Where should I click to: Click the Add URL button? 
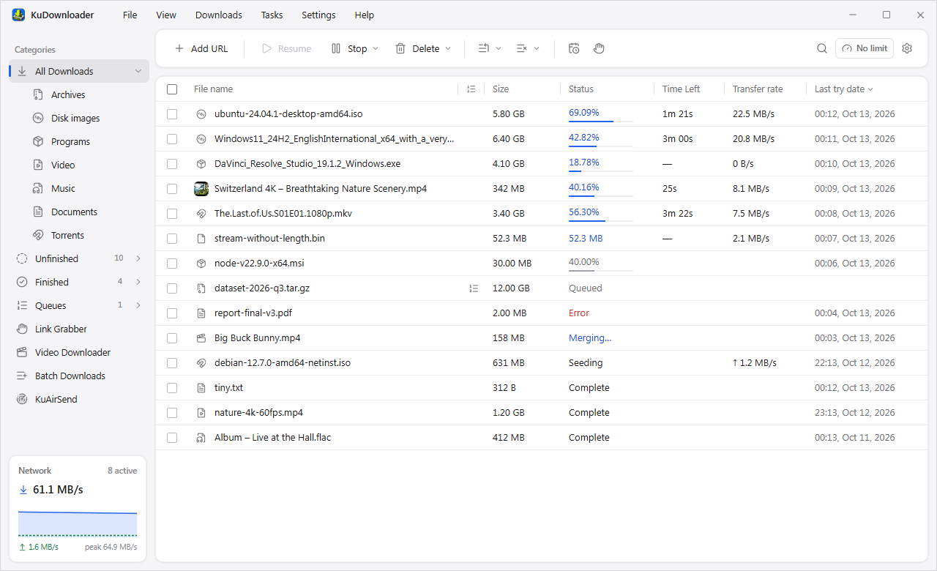tap(201, 48)
